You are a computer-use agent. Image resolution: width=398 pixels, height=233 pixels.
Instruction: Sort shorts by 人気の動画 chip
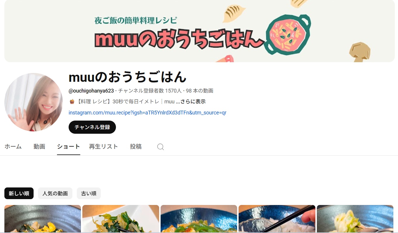click(x=55, y=193)
